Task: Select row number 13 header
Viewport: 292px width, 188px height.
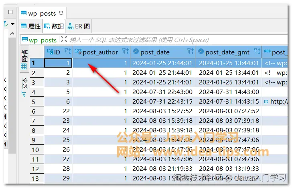Action: pos(37,178)
